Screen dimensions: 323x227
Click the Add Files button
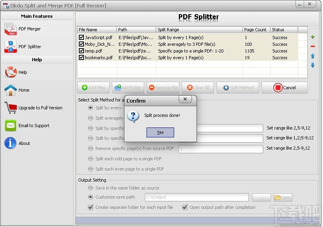[x=93, y=88]
